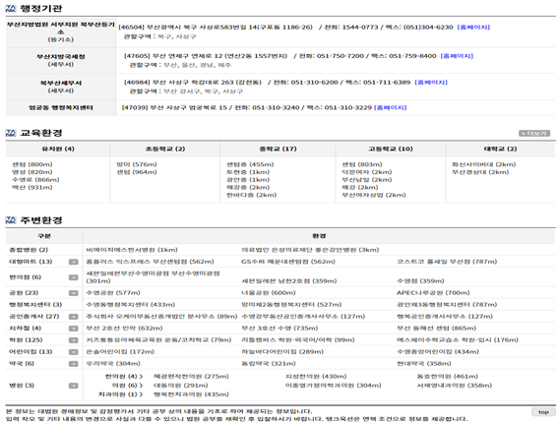Click the 행정복지센터 (3) category label
This screenshot has width=558, height=422.
(x=35, y=305)
